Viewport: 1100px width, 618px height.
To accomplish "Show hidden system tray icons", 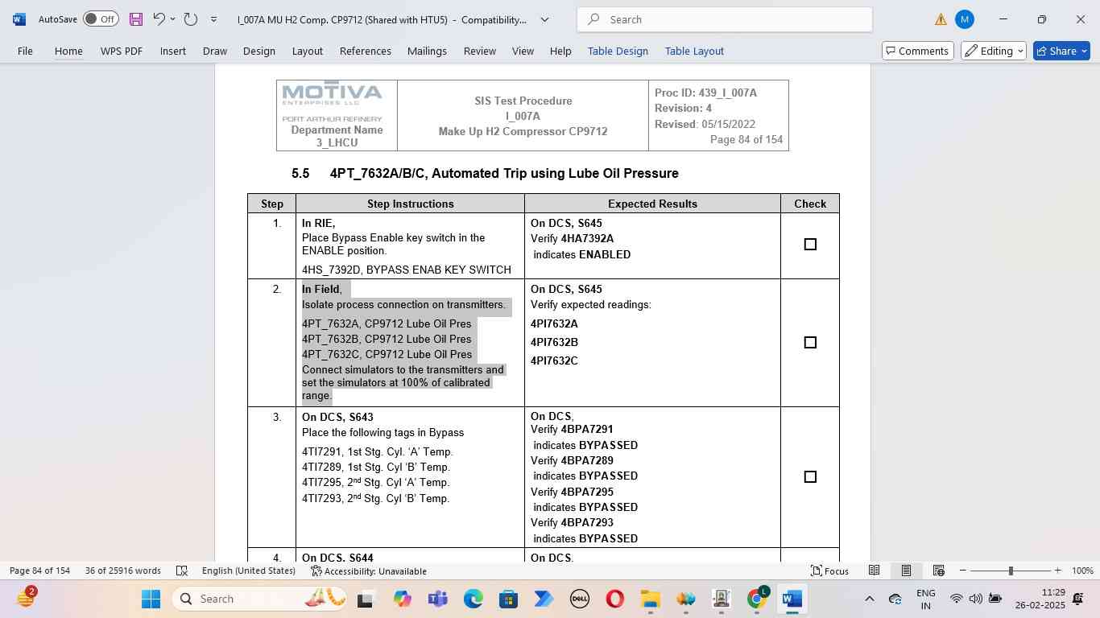I will 869,599.
